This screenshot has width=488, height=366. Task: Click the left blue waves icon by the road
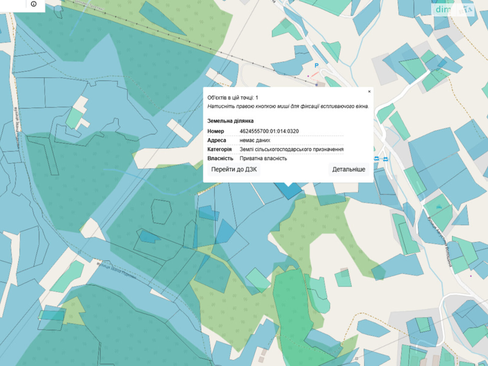377,159
